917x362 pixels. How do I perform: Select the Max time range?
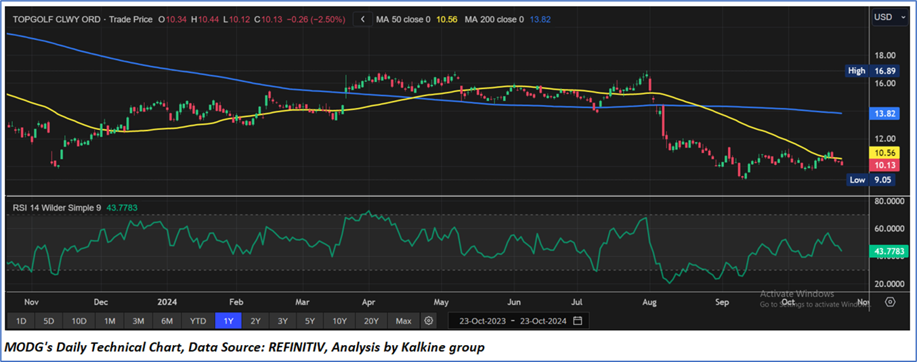(x=404, y=320)
